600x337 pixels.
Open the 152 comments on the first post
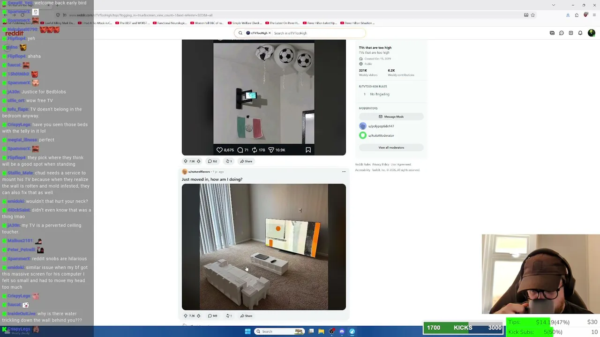(x=212, y=161)
